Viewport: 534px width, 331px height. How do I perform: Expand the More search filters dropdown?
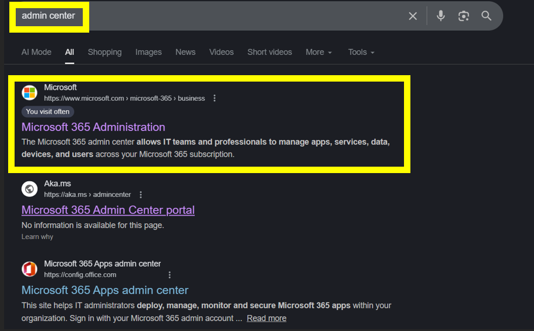pos(318,52)
